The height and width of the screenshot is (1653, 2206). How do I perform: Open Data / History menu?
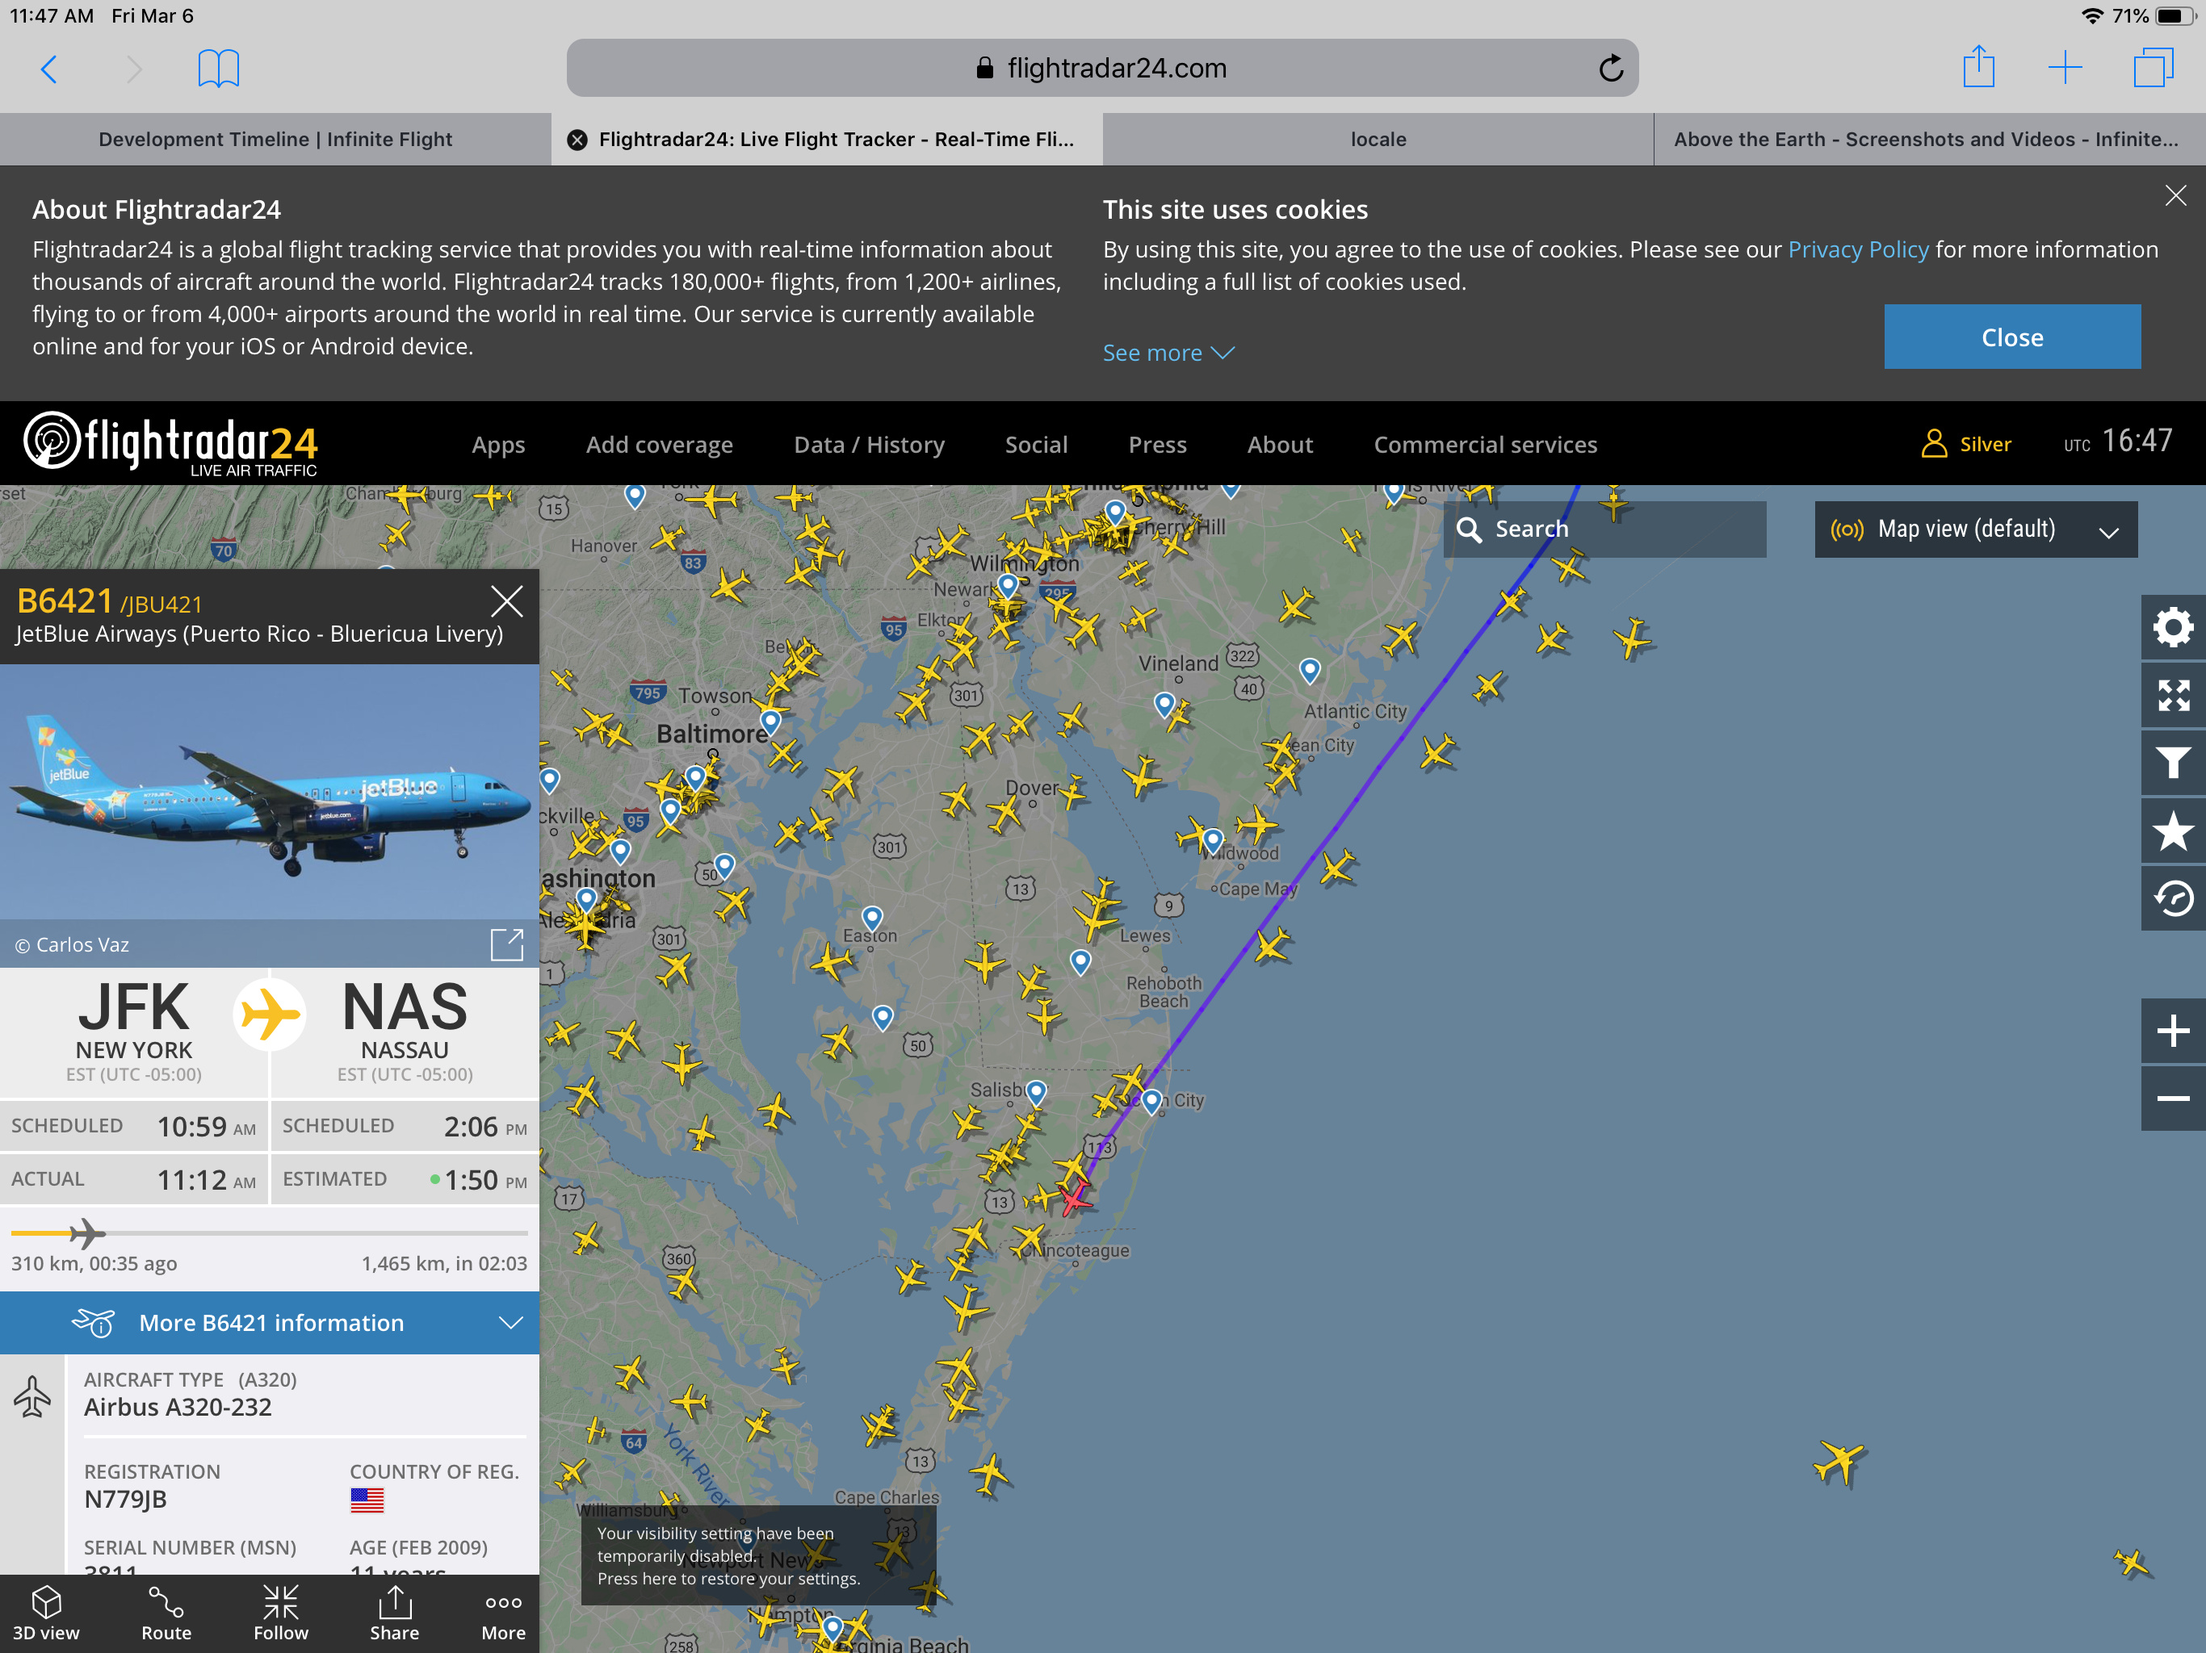click(868, 445)
